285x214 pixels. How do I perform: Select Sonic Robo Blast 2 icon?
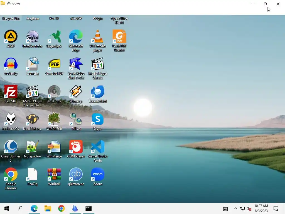(x=76, y=69)
